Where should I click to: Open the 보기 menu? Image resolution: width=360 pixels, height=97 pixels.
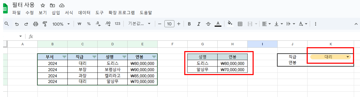(43, 12)
